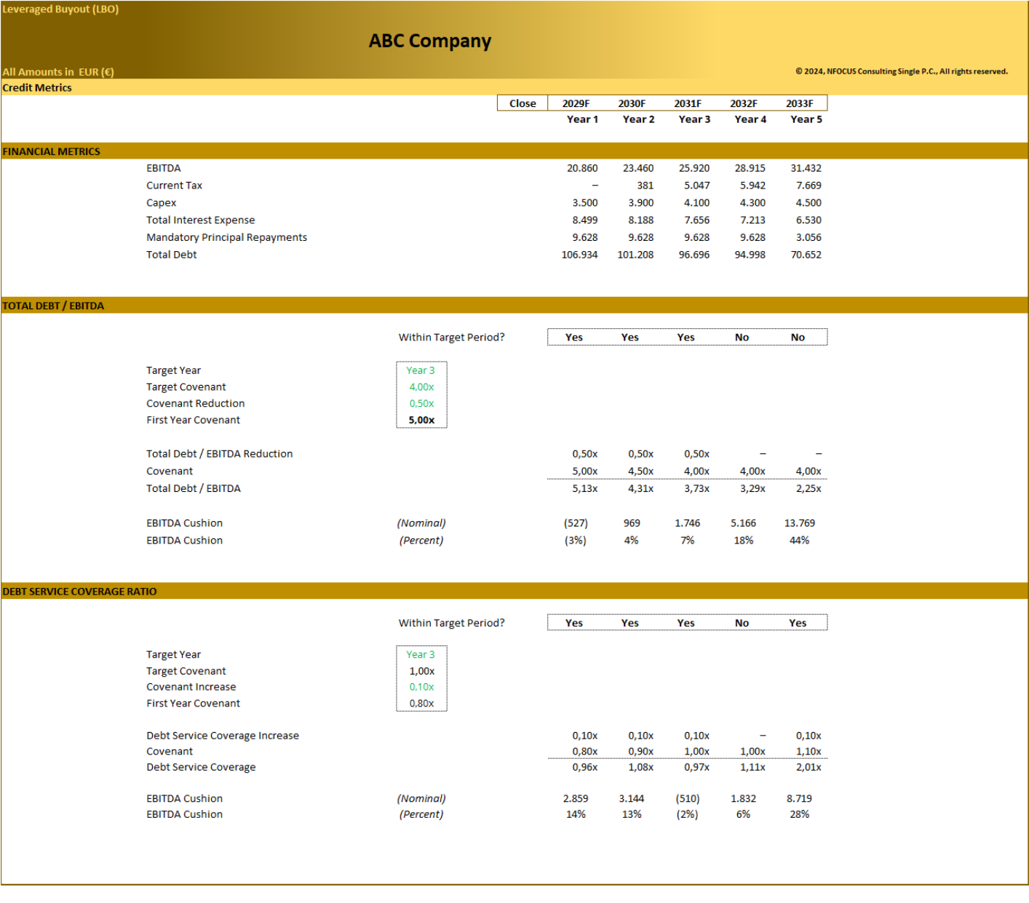Click the 'Leveraged Buyout (LBO)' header text
The width and height of the screenshot is (1029, 903).
tap(60, 9)
